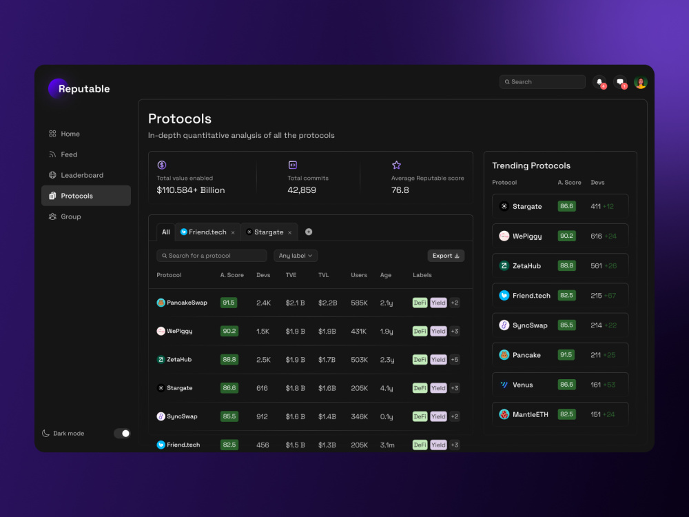Click the dollar icon next to Total value enabled
Image resolution: width=689 pixels, height=517 pixels.
click(x=162, y=165)
